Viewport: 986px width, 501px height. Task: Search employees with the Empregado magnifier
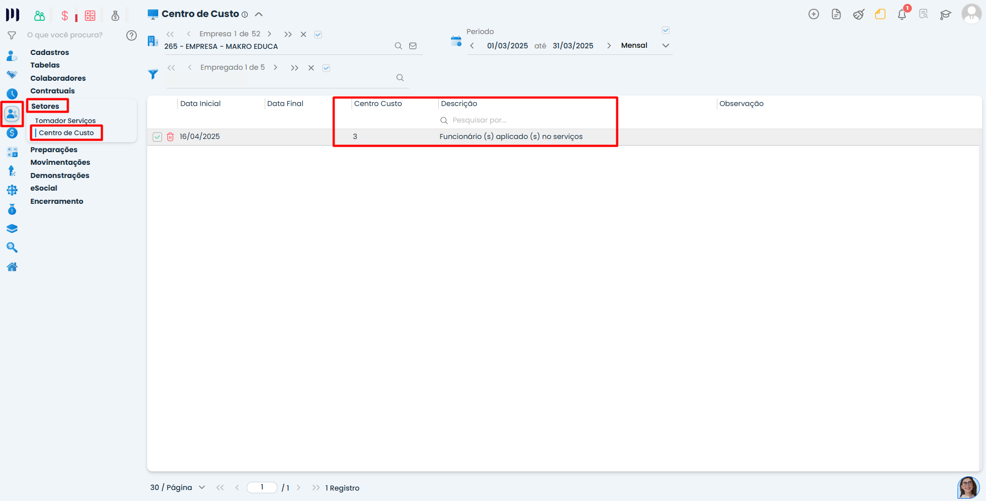coord(400,78)
